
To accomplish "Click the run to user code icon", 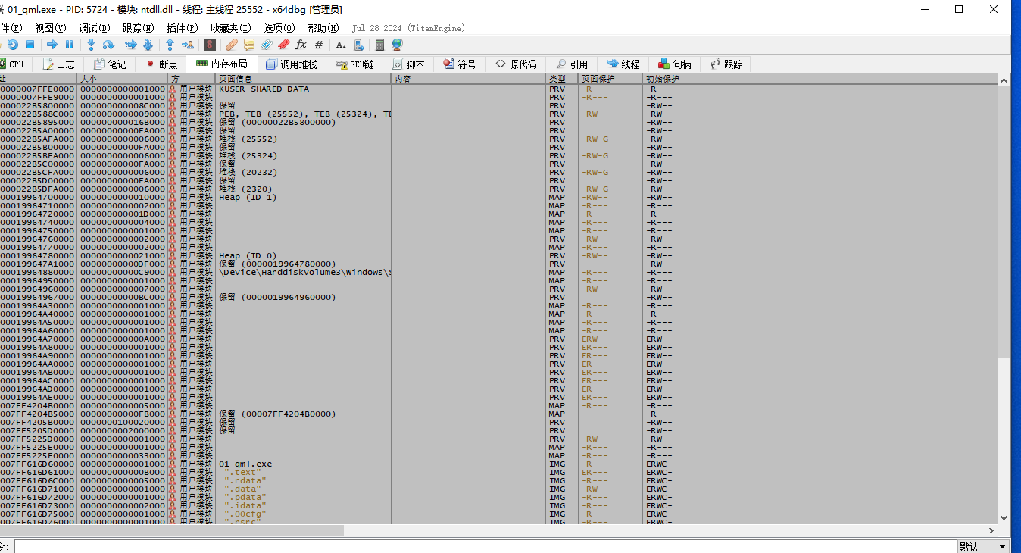I will (187, 45).
